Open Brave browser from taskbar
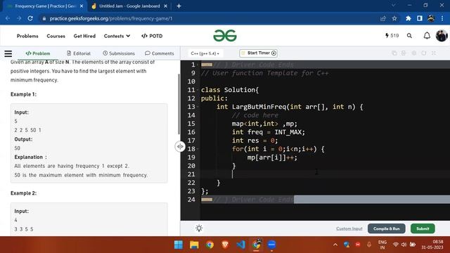This screenshot has height=253, width=450. [x=225, y=245]
